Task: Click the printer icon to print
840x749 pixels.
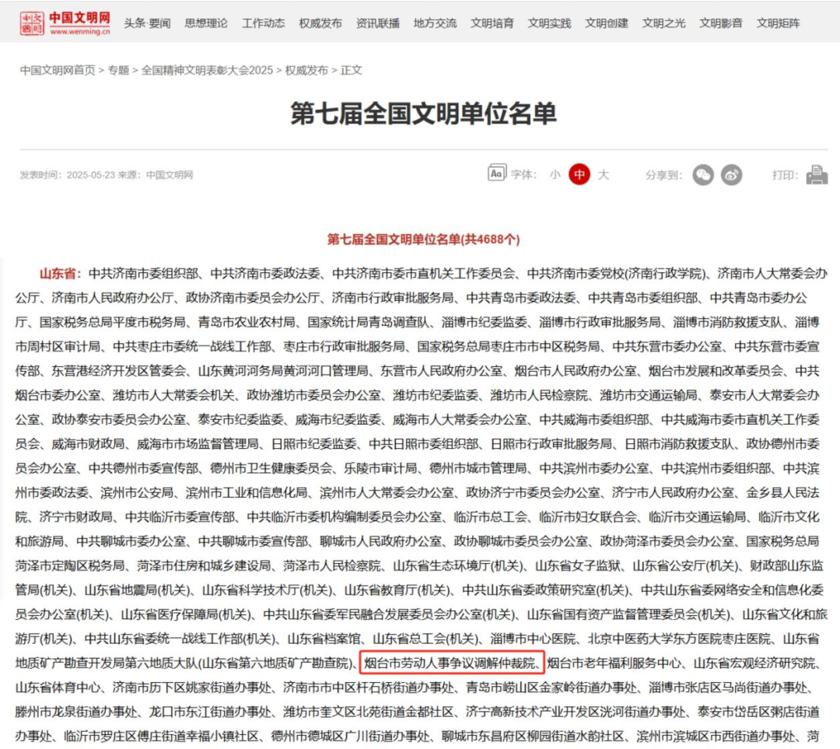Action: 817,175
